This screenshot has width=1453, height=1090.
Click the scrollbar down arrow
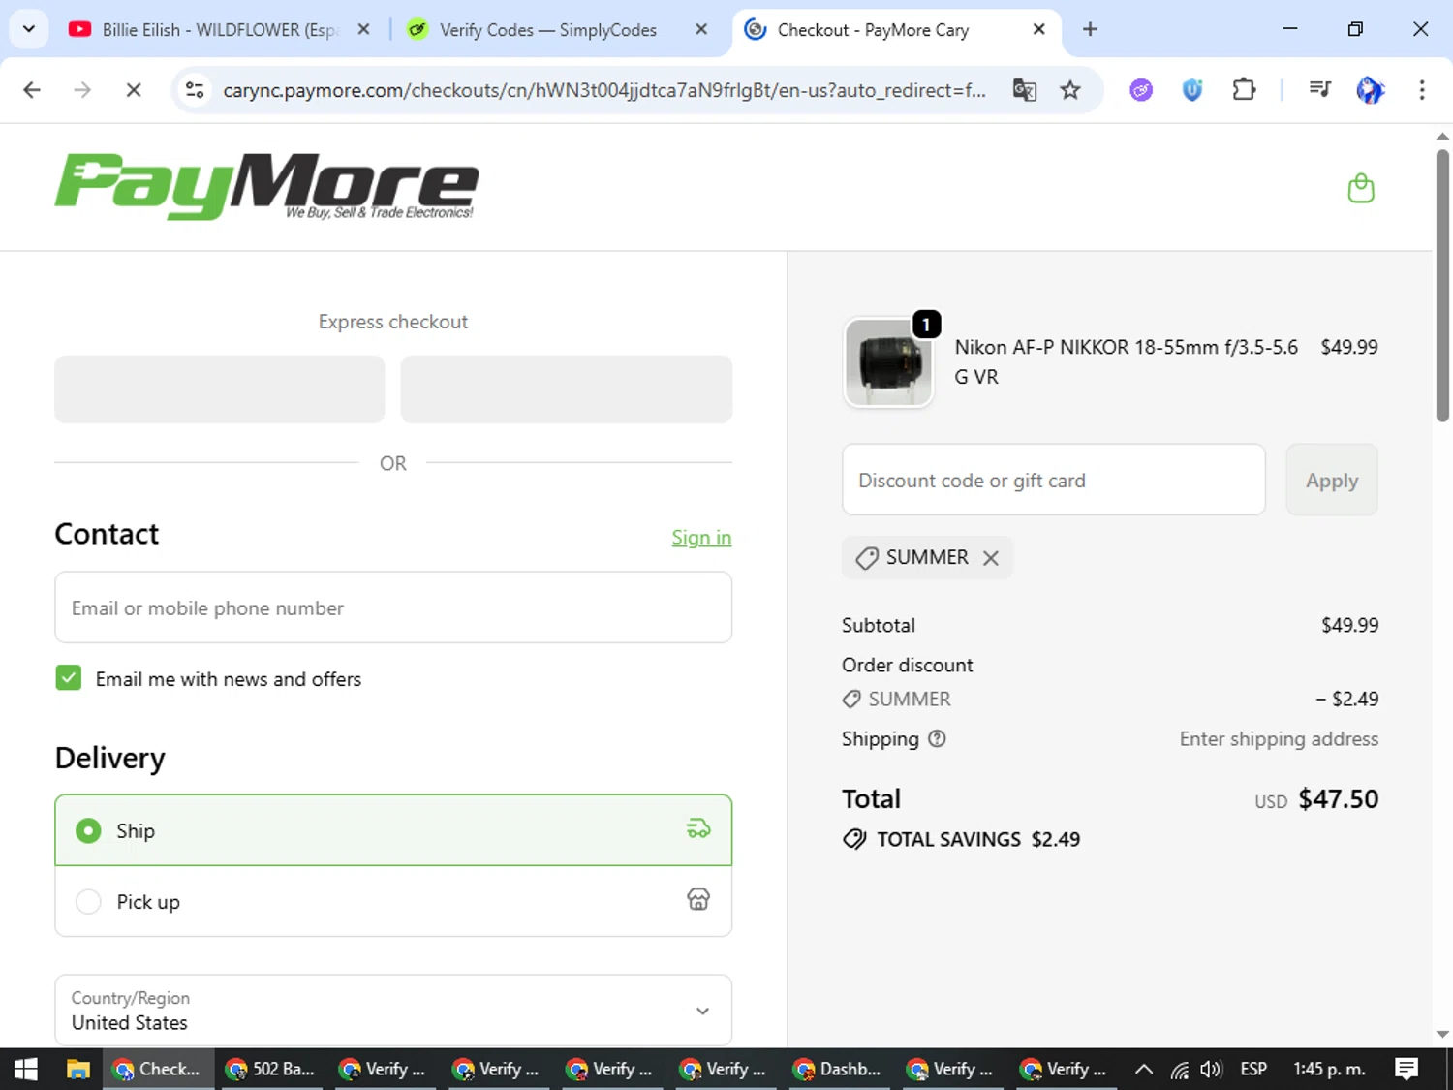pos(1442,1034)
